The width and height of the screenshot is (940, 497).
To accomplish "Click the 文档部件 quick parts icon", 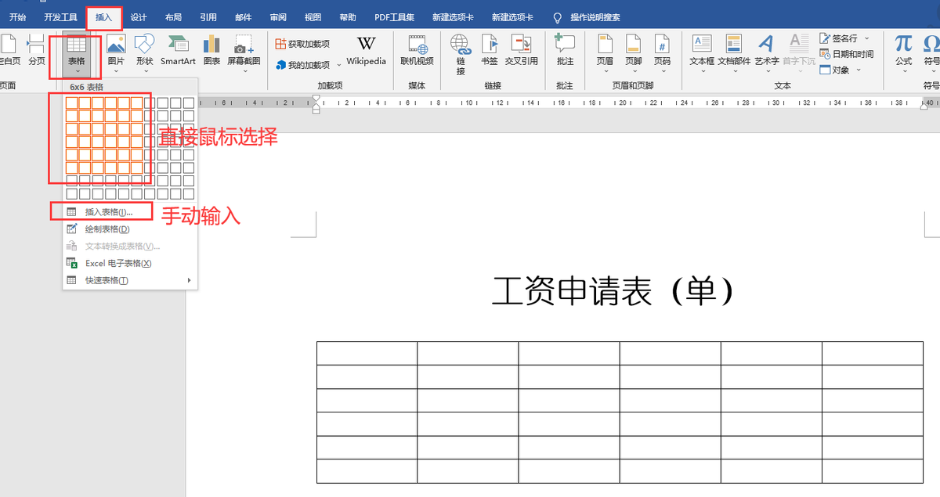I will click(x=734, y=45).
